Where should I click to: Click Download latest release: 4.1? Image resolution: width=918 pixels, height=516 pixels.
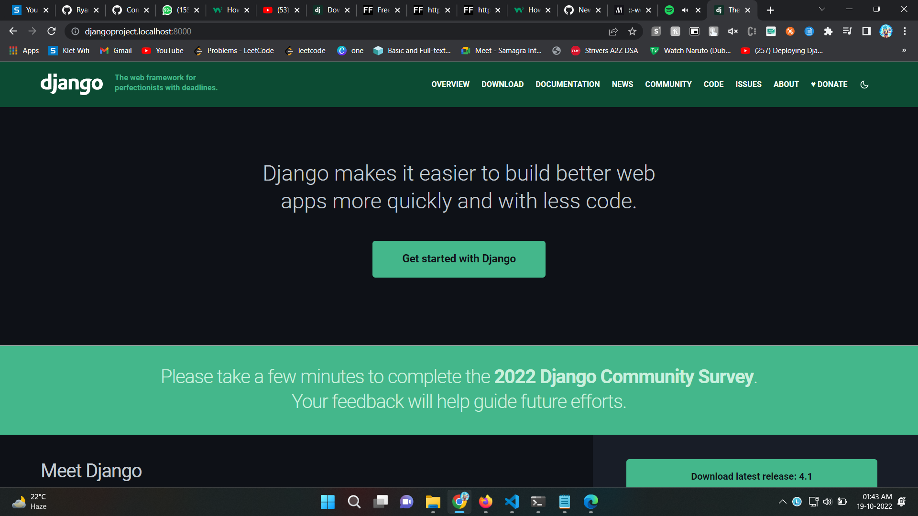[751, 476]
